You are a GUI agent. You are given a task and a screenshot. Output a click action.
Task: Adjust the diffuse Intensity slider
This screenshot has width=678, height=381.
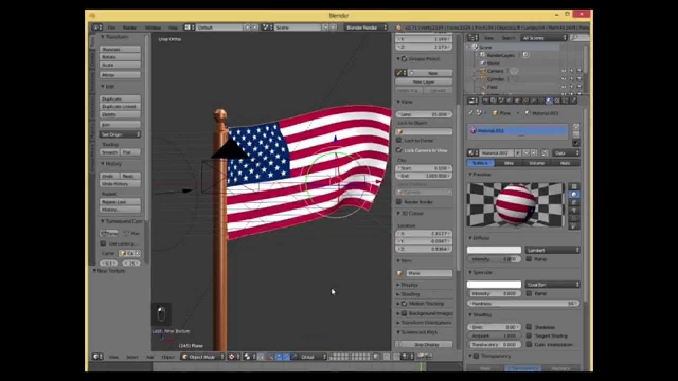(494, 259)
